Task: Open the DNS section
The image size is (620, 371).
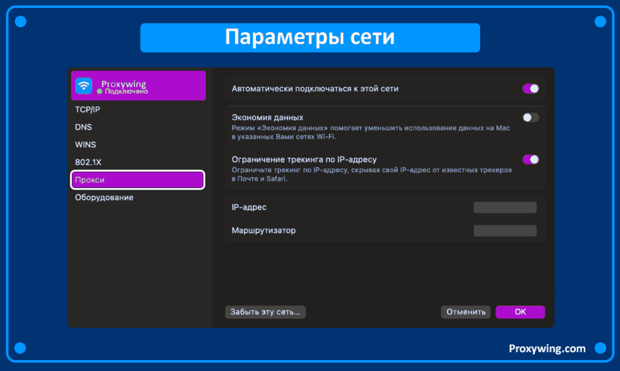Action: (84, 127)
